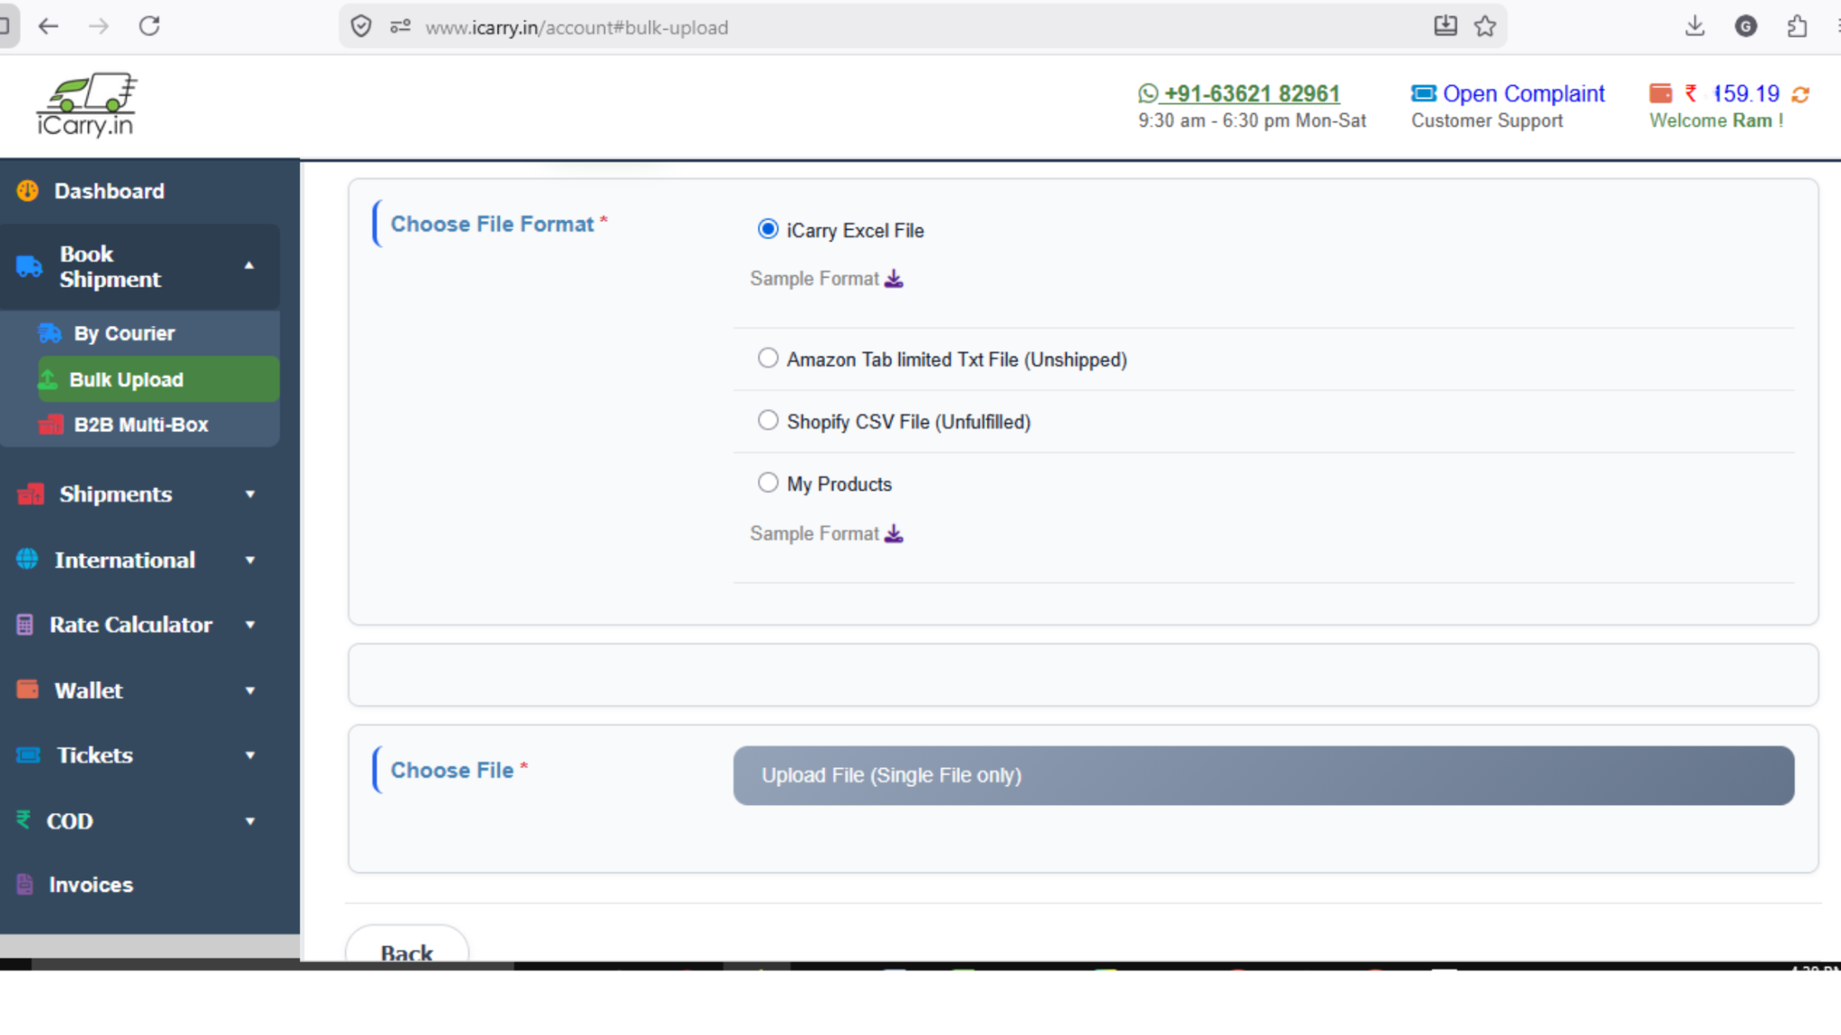Click the Dashboard gauge icon

coord(28,190)
